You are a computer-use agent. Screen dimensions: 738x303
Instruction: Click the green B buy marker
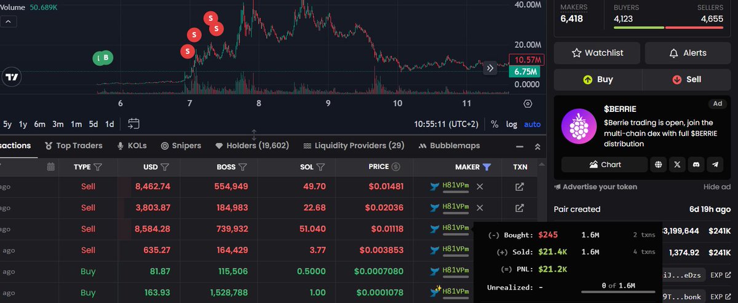106,58
